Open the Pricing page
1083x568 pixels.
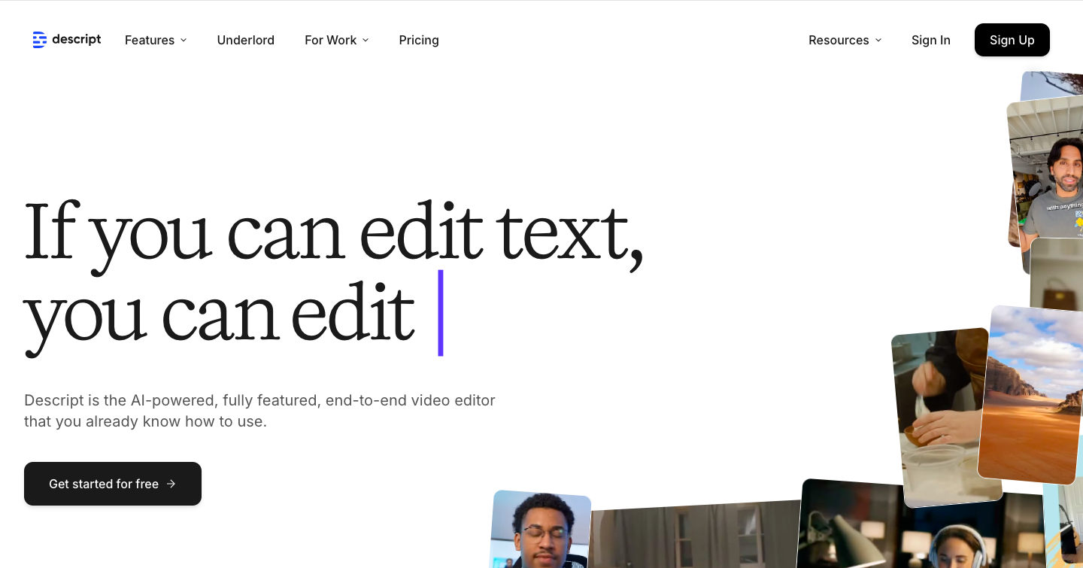point(419,40)
